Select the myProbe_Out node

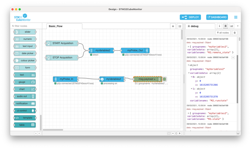click(x=135, y=50)
